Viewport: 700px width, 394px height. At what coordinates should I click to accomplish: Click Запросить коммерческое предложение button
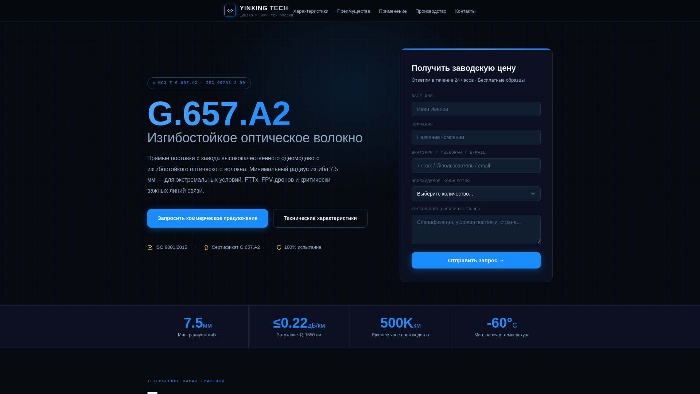tap(207, 218)
